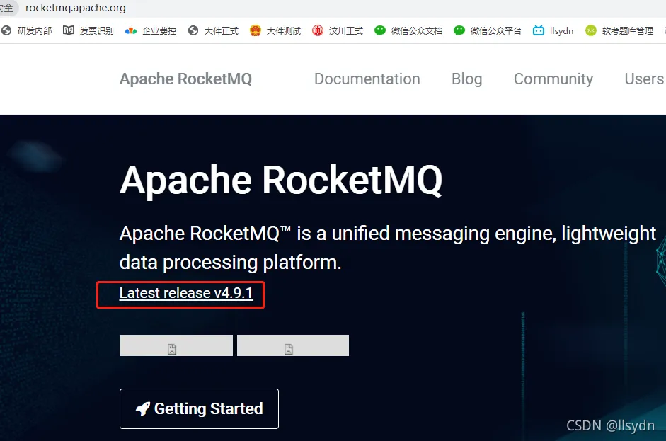Open the llsydn bilibili bookmark icon

[x=539, y=30]
